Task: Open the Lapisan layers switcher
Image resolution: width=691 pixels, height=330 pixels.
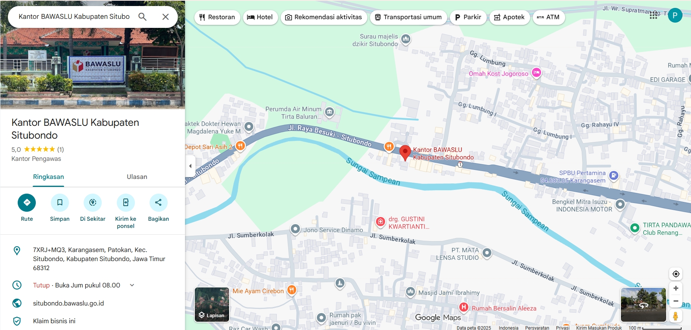Action: pyautogui.click(x=212, y=304)
